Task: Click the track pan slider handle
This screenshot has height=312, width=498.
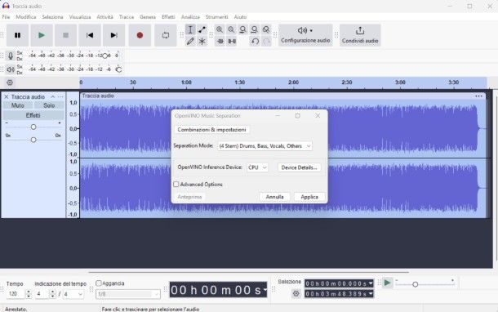Action: click(x=33, y=140)
